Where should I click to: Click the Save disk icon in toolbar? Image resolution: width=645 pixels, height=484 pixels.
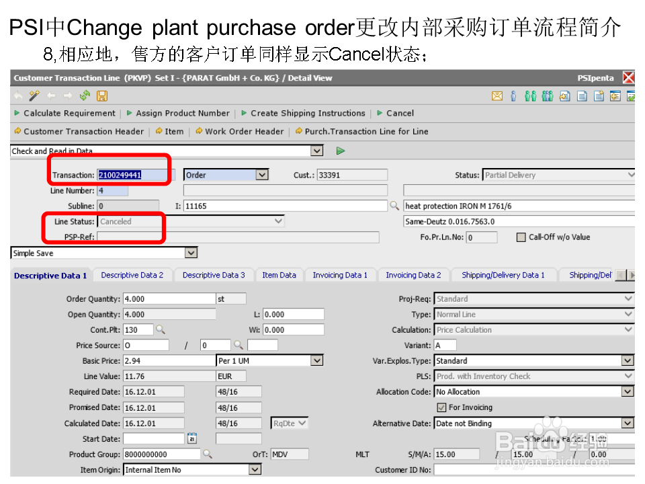(x=101, y=96)
